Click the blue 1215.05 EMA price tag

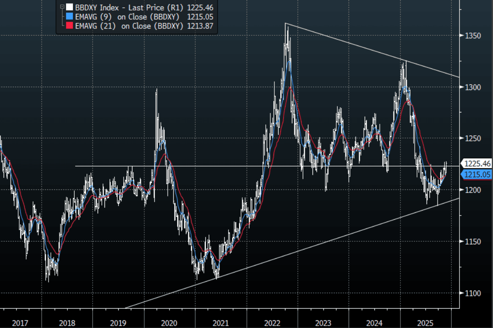[477, 174]
